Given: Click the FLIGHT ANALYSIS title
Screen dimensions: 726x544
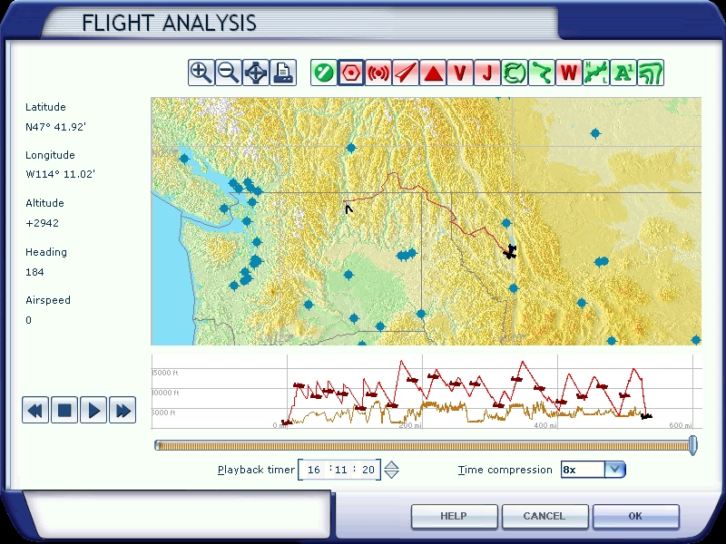Looking at the screenshot, I should [169, 24].
